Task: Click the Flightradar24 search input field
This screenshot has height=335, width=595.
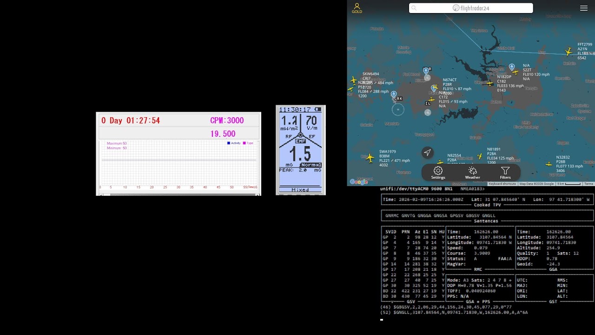Action: click(x=471, y=8)
